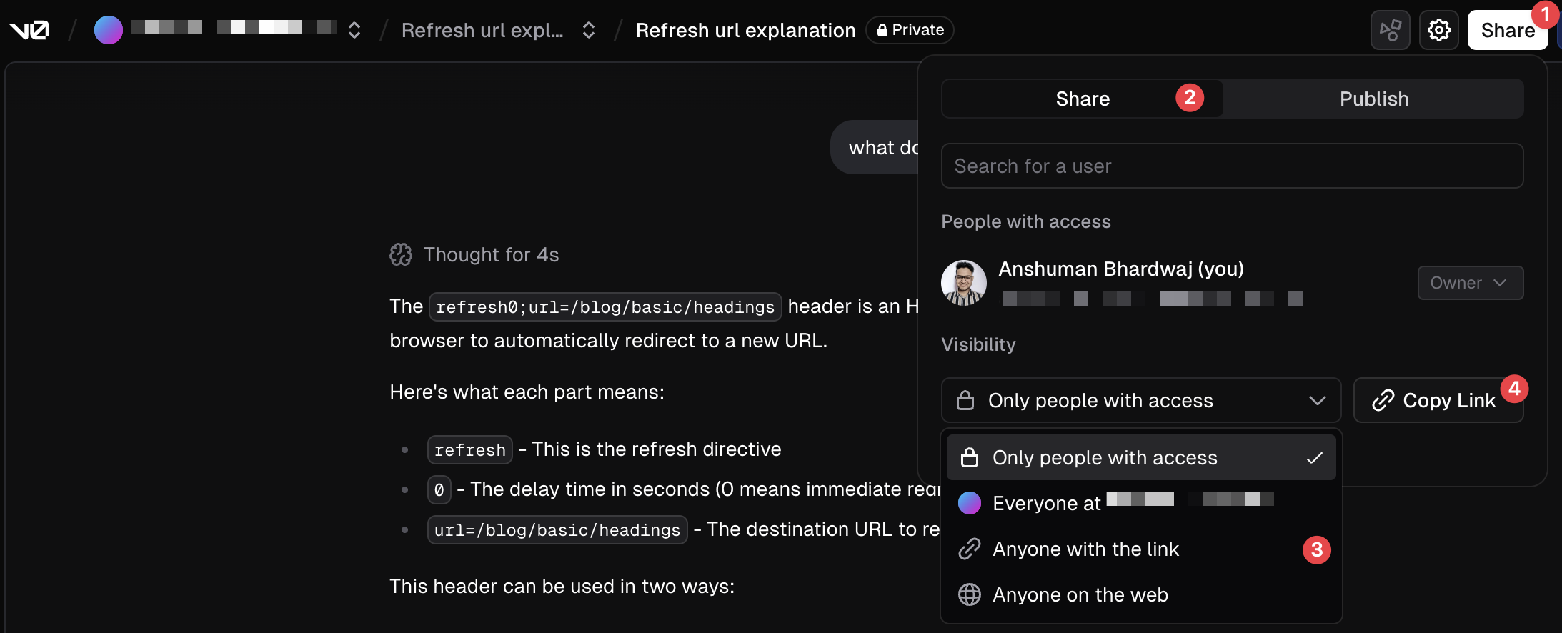
Task: Expand the Owner role dropdown
Action: point(1470,283)
